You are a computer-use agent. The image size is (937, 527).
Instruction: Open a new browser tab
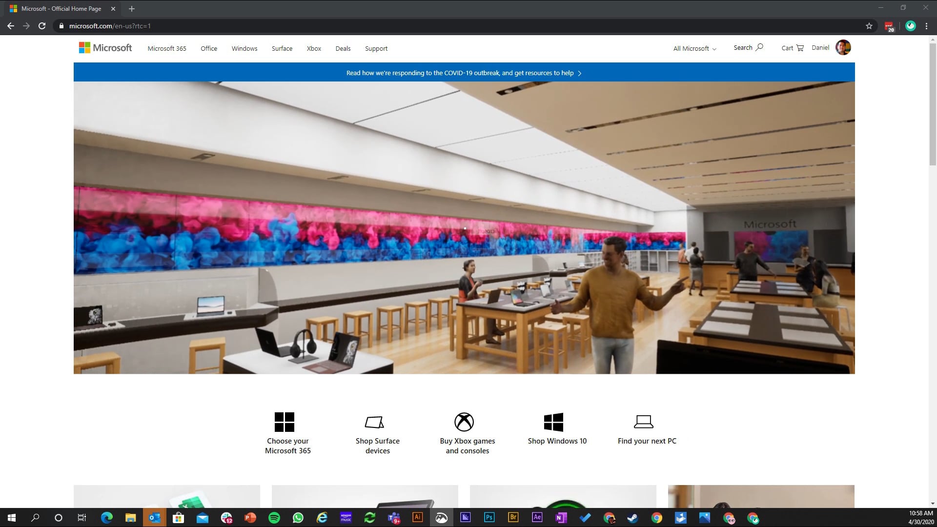[x=131, y=9]
